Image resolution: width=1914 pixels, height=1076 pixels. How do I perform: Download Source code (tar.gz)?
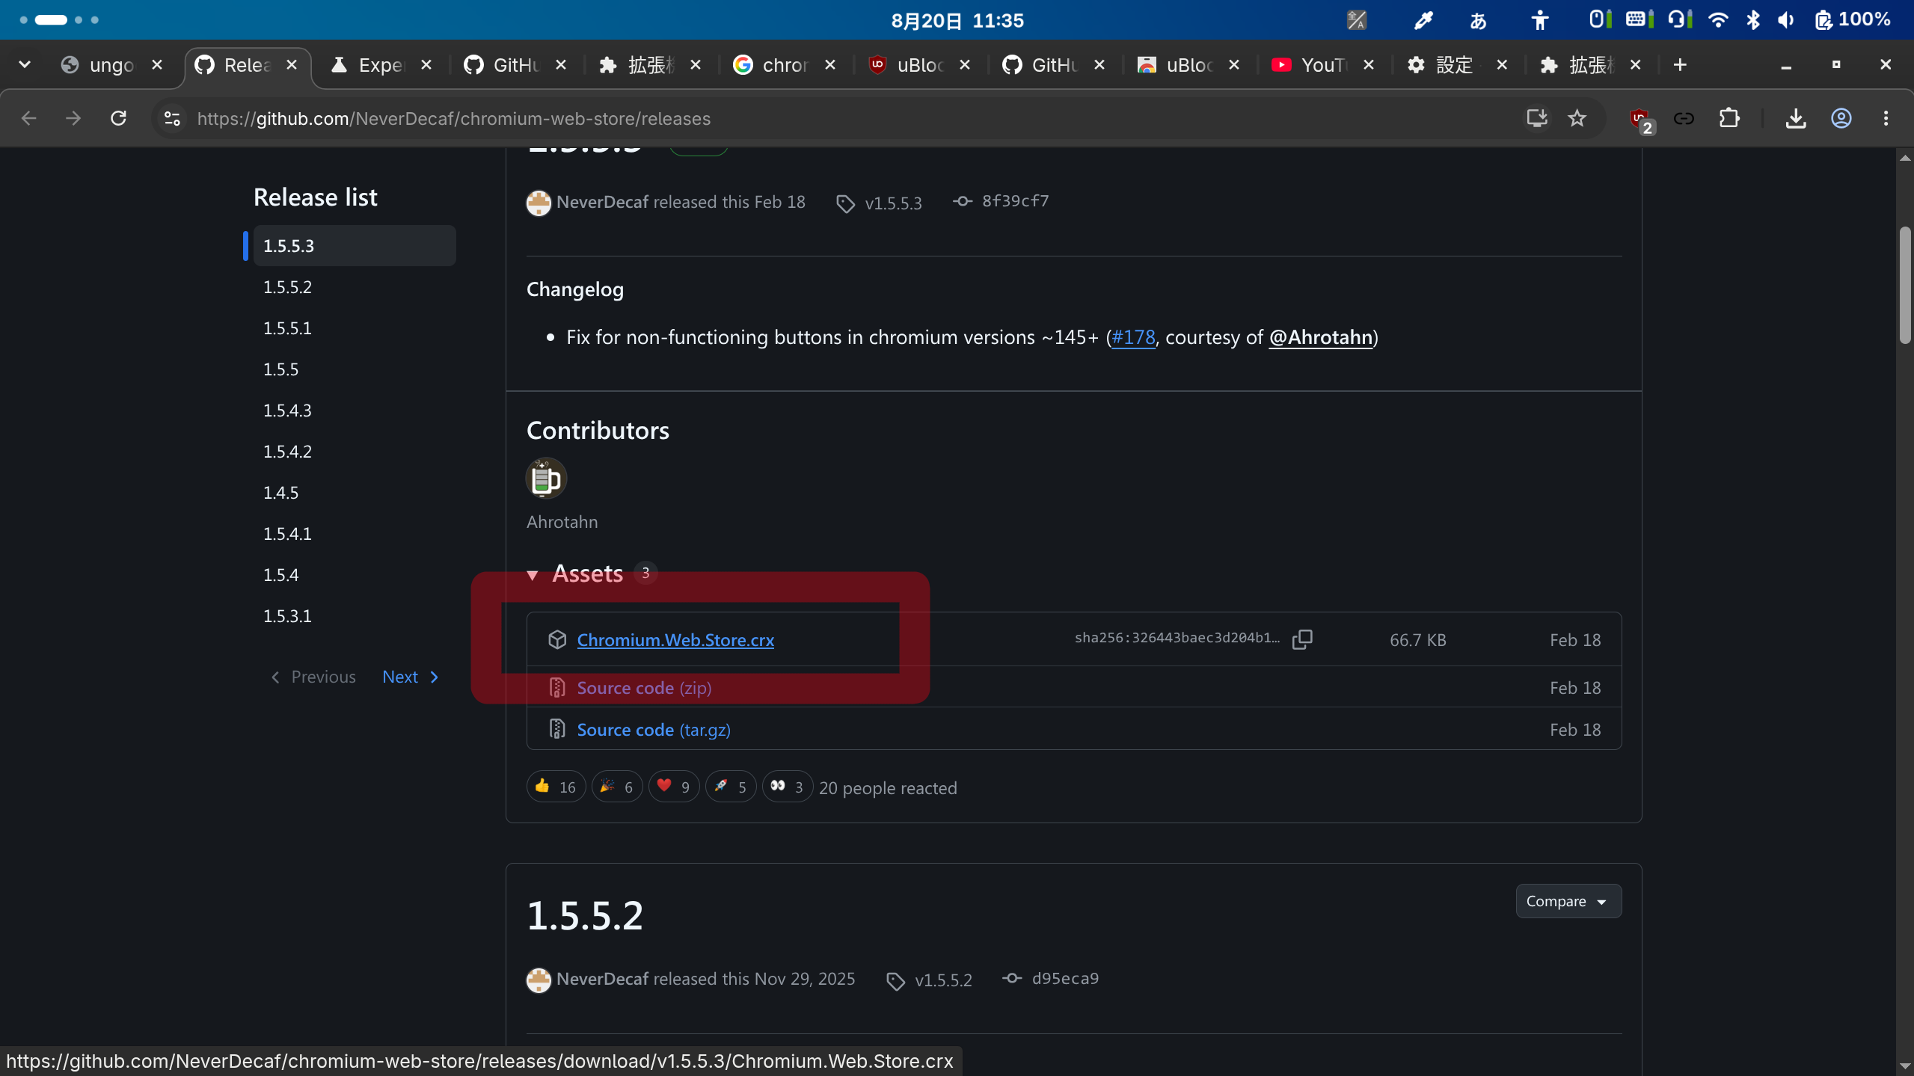[654, 730]
